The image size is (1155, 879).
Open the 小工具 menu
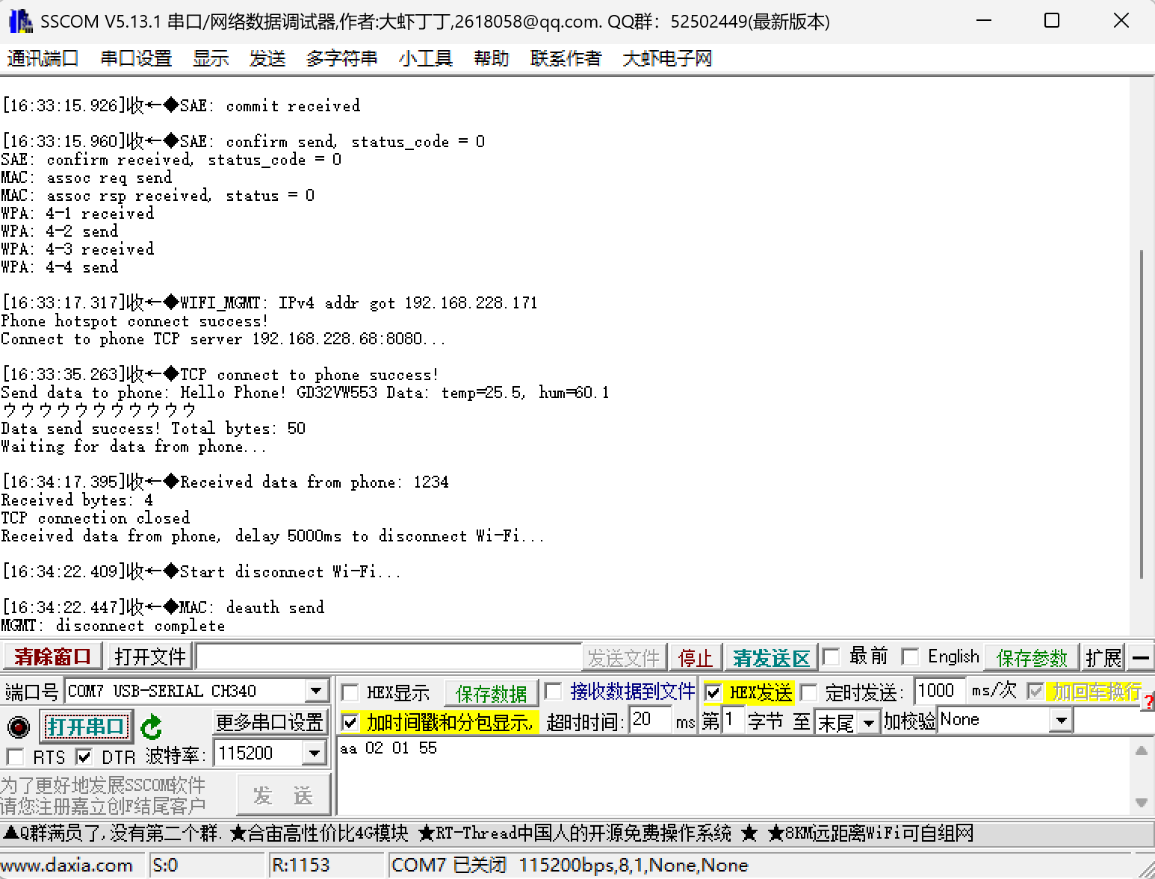point(426,58)
